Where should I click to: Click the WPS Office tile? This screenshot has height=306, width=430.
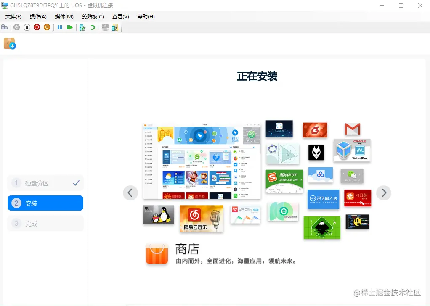pos(245,214)
